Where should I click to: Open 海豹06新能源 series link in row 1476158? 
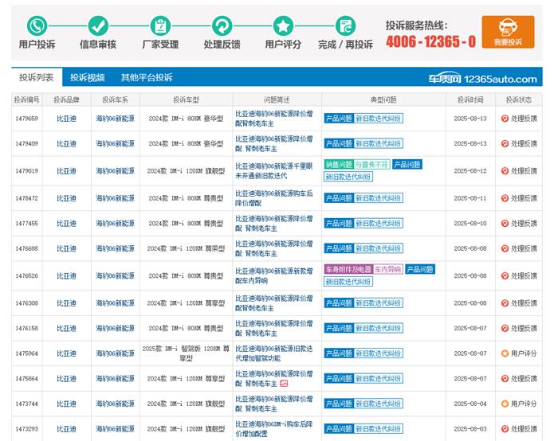[x=115, y=328]
